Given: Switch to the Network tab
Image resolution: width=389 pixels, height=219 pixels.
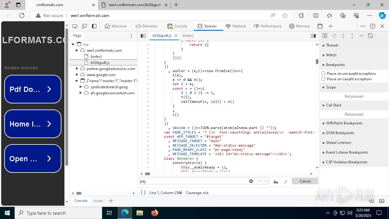Looking at the screenshot, I should point(236,26).
